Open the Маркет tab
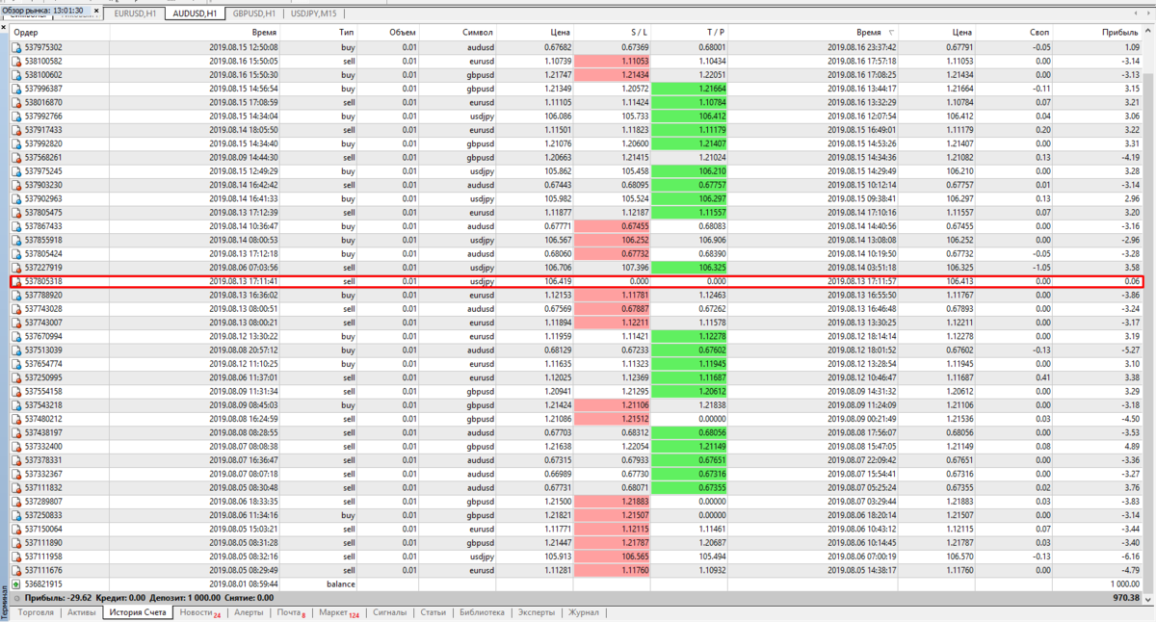This screenshot has width=1156, height=622. pos(338,612)
